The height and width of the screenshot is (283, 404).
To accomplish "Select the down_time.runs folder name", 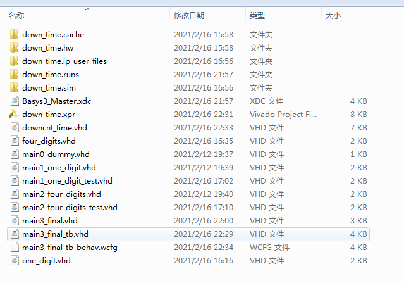I will [x=51, y=75].
